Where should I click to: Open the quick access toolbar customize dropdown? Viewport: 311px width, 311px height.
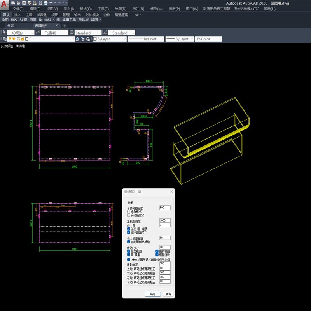pos(66,3)
